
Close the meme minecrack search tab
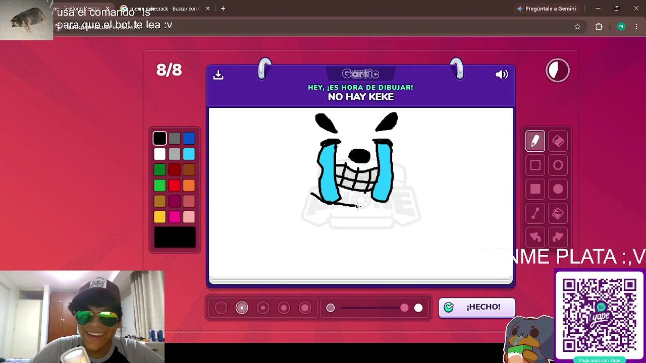207,9
